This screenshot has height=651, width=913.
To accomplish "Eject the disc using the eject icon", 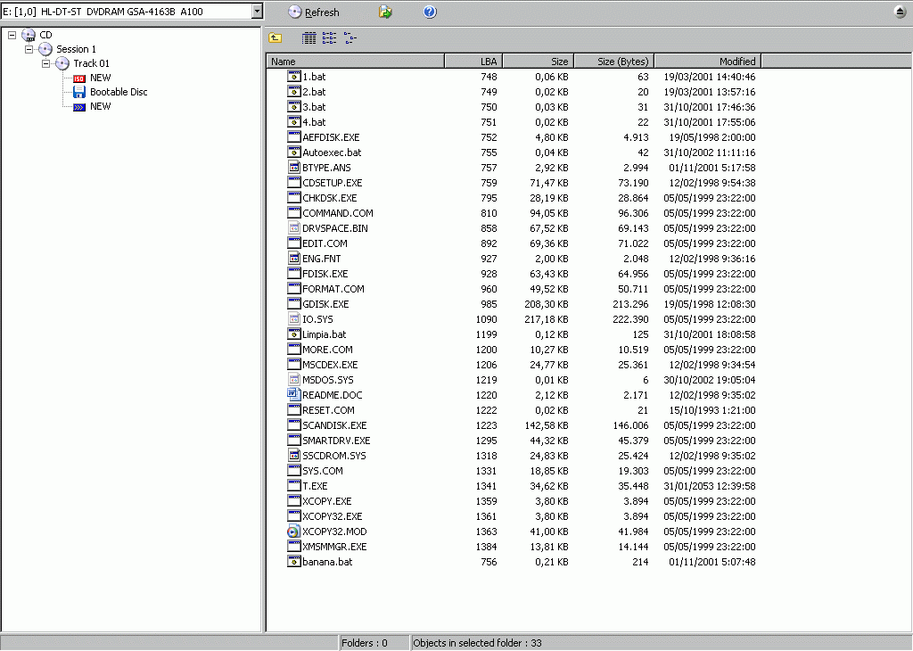I will [901, 11].
